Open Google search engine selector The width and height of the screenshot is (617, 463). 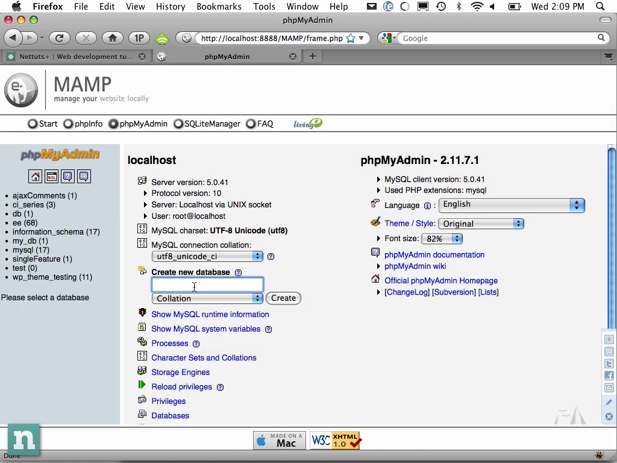point(388,38)
